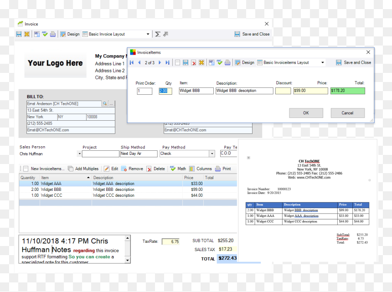Click the Price field showing $99.00

click(311, 91)
